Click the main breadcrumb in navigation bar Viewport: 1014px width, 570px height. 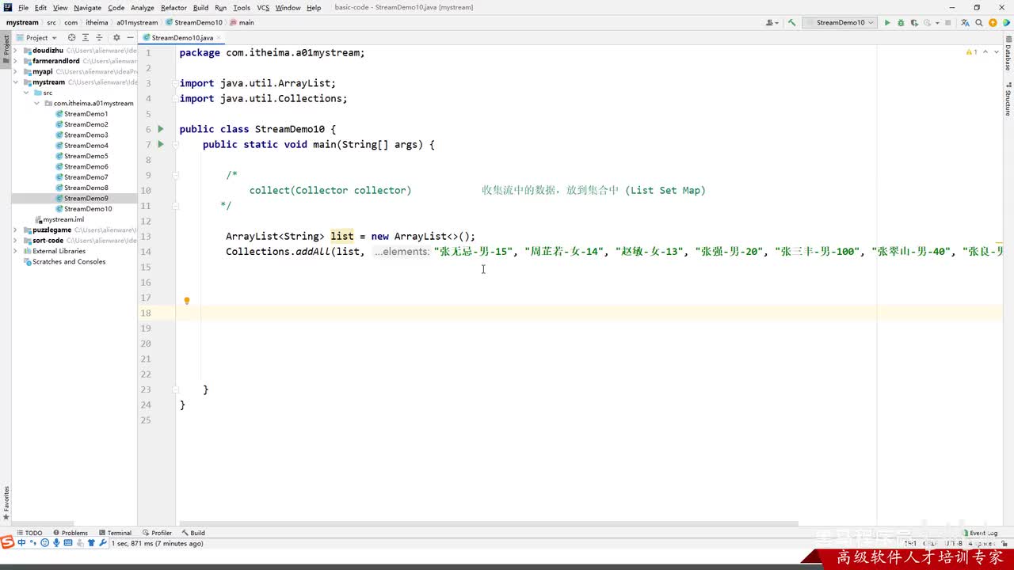click(242, 22)
